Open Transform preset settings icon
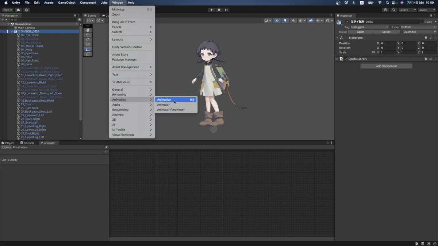Viewport: 438px width, 246px height. click(x=430, y=38)
